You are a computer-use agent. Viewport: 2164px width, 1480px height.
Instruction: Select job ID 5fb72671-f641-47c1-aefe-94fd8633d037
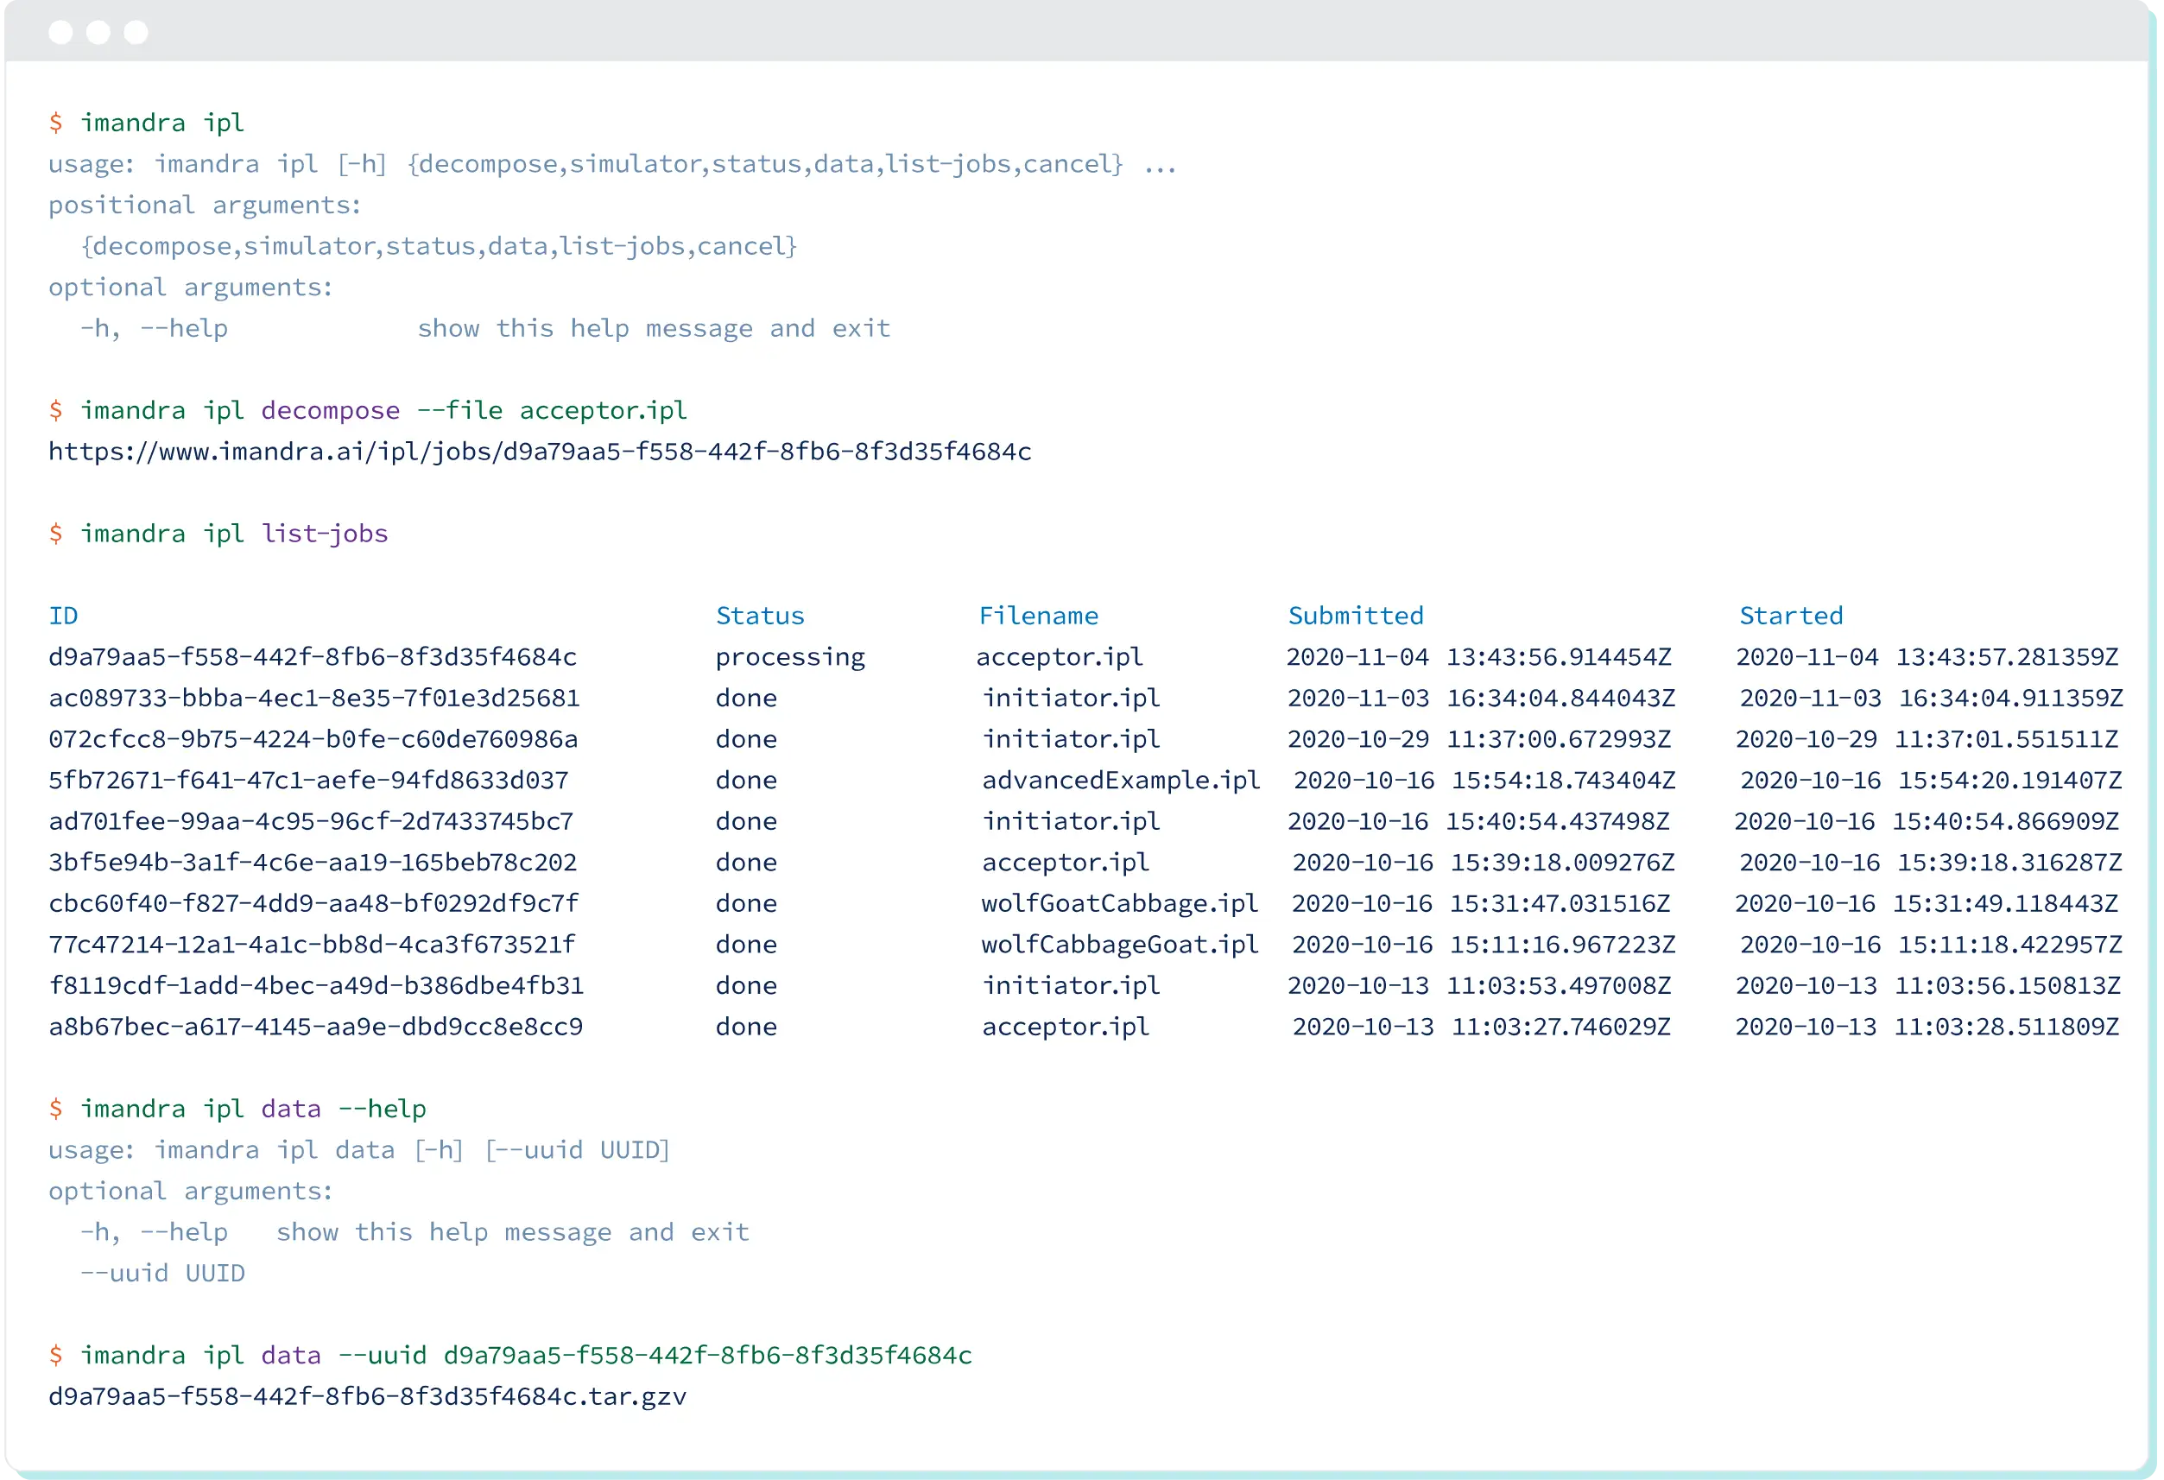[x=308, y=780]
